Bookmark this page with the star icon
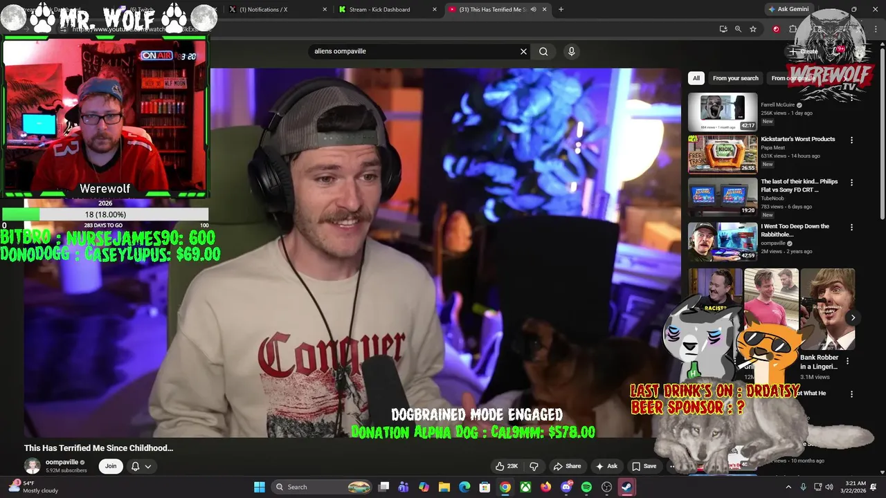The width and height of the screenshot is (886, 498). pos(753,29)
